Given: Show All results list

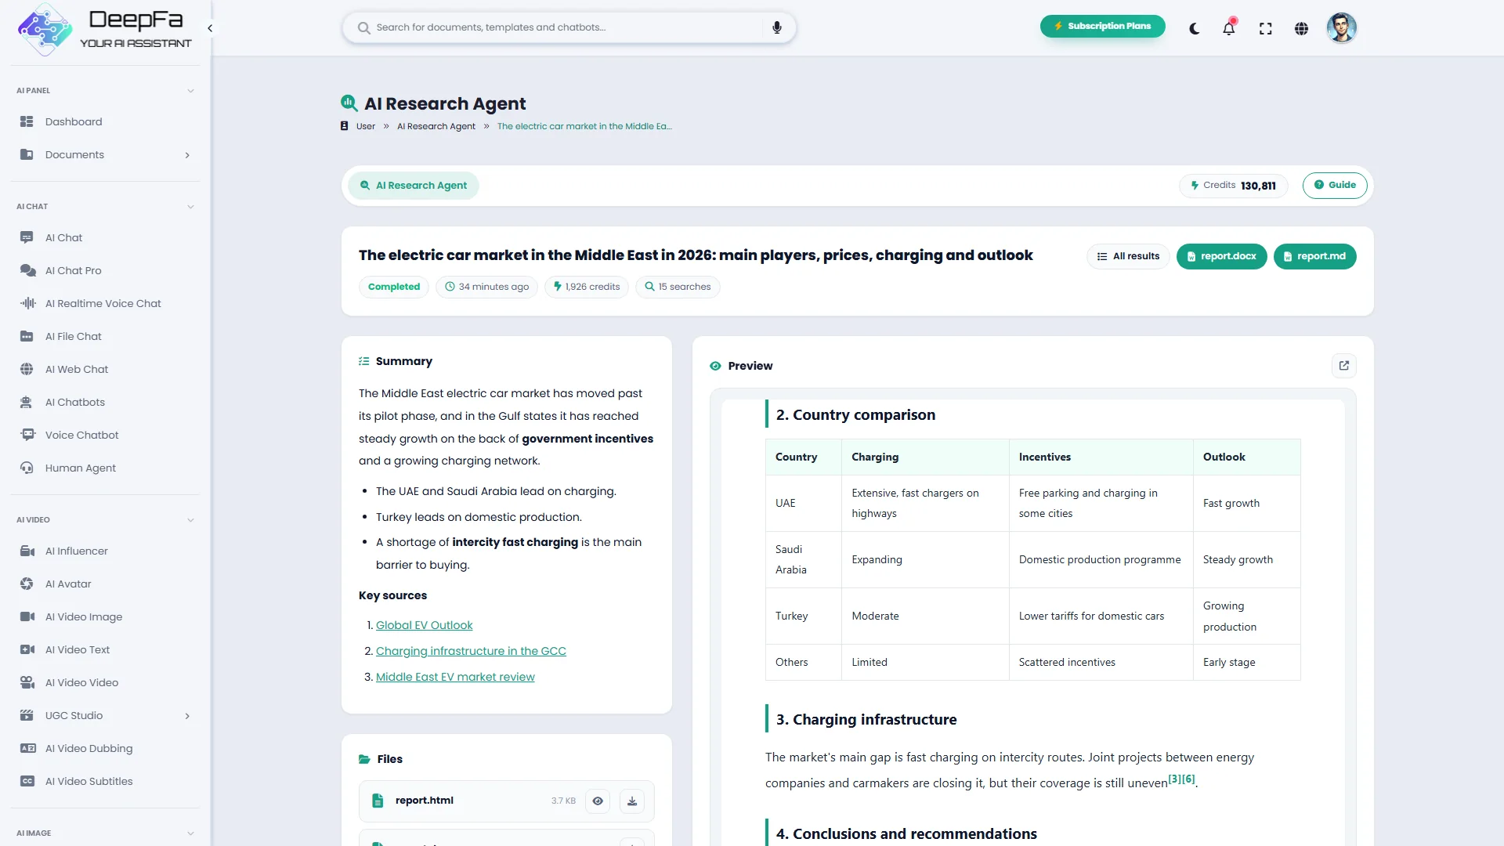Looking at the screenshot, I should point(1128,256).
